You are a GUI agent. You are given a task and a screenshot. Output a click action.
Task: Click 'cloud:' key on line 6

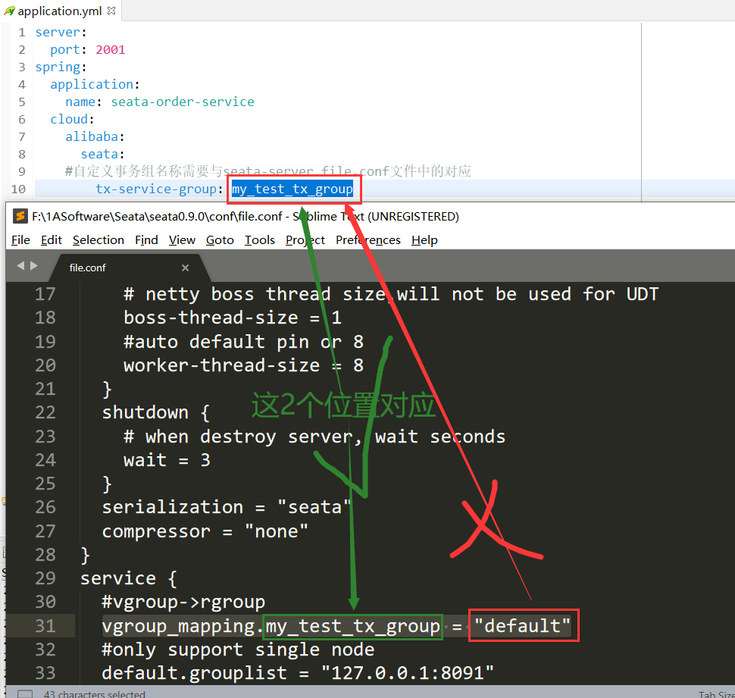tap(72, 119)
